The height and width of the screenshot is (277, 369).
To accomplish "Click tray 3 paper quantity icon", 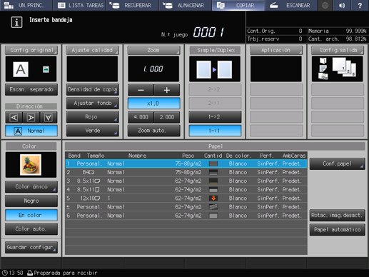I will pos(213,181).
